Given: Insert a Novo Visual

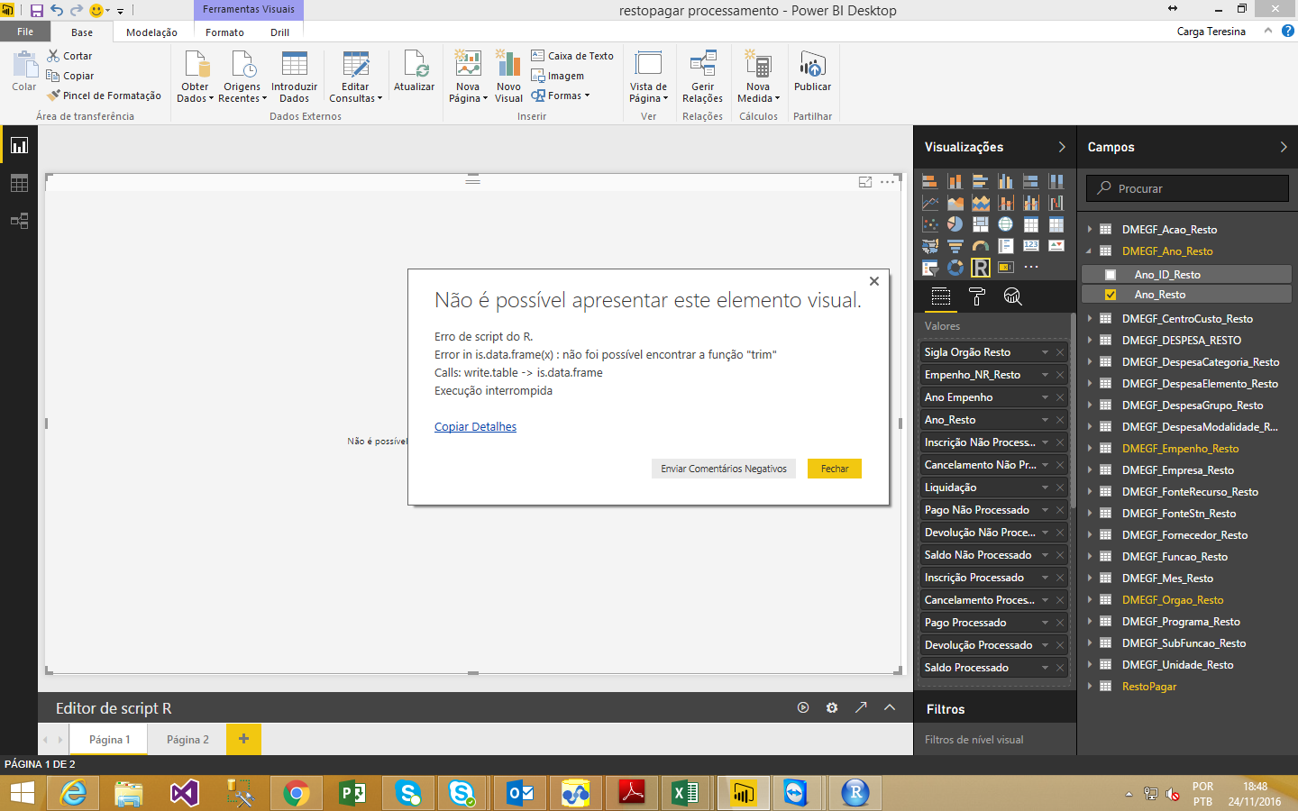Looking at the screenshot, I should click(508, 77).
